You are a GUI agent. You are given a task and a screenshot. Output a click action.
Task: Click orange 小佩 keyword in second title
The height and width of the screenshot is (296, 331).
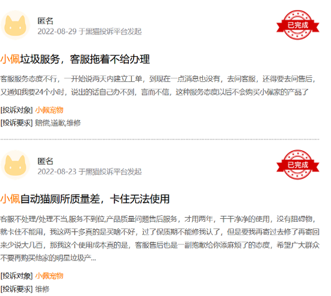coord(10,199)
